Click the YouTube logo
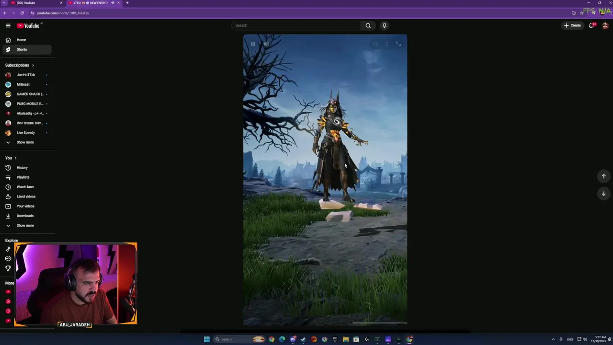Viewport: 613px width, 345px height. [x=28, y=25]
